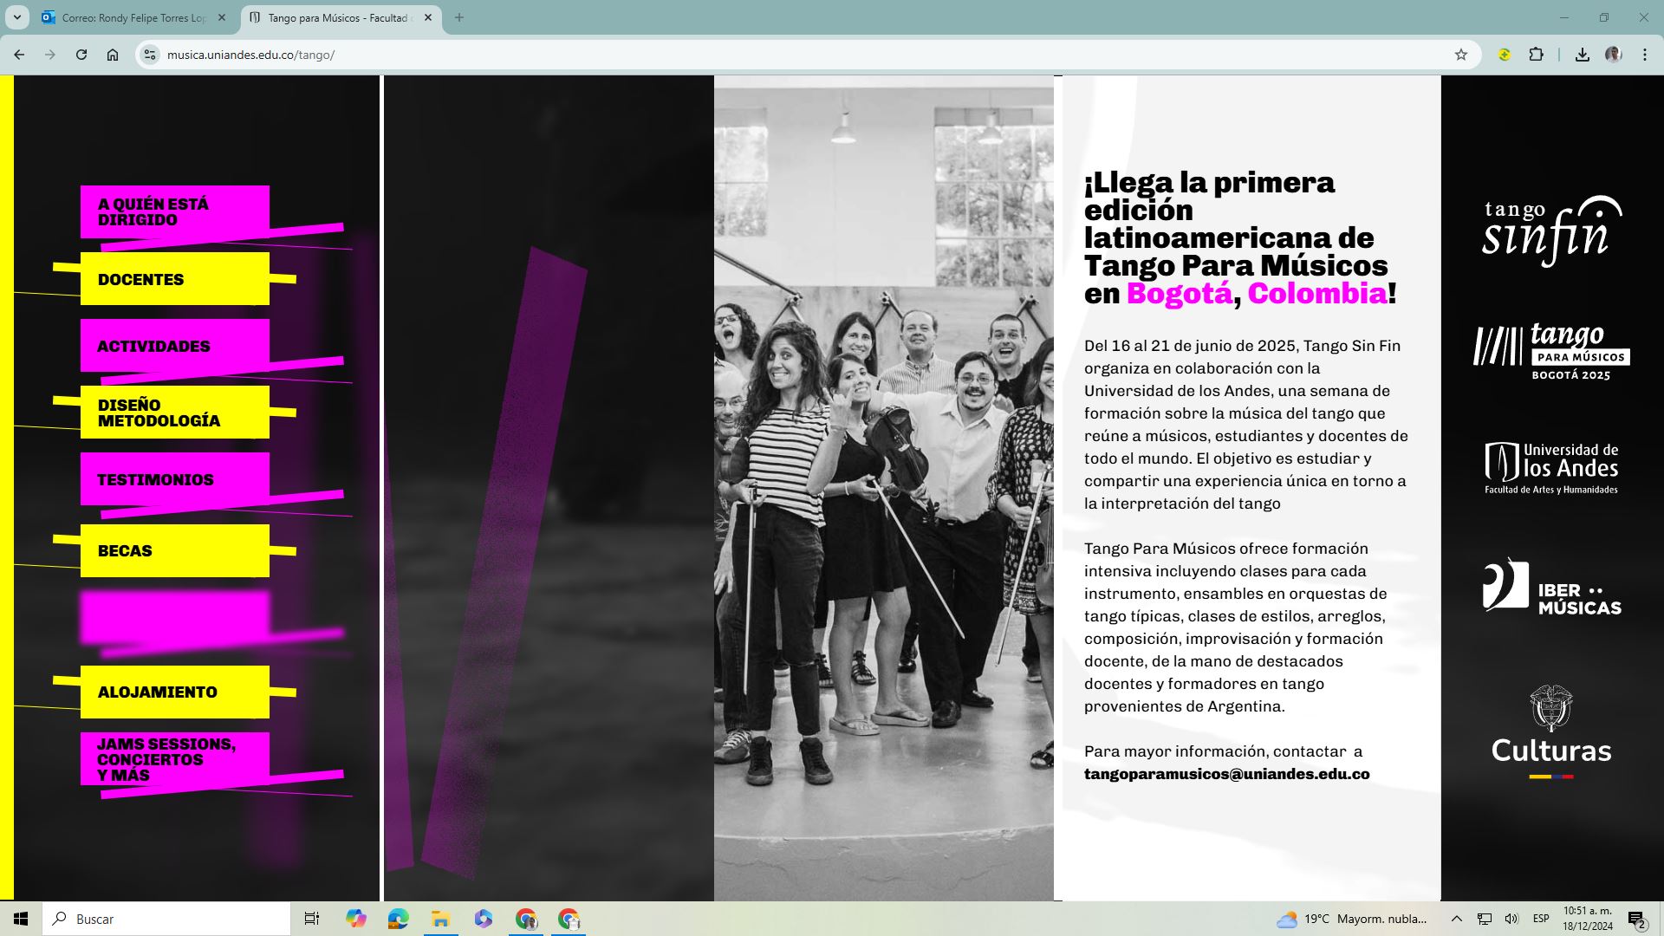Click the Culturas government logo

point(1550,726)
